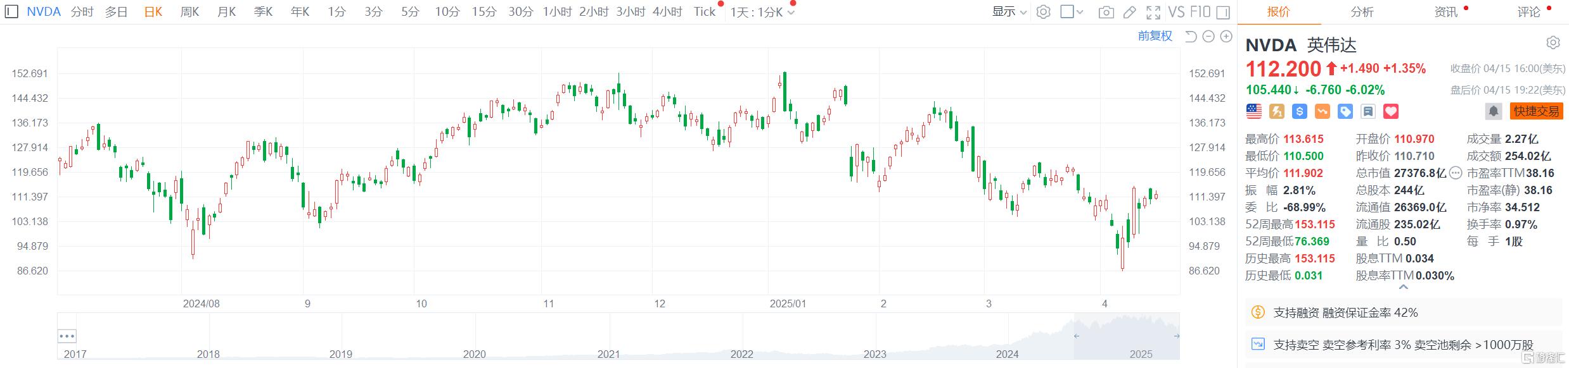Screen dimensions: 1569x368
Task: Open chart settings gear in toolbar
Action: pos(1043,12)
